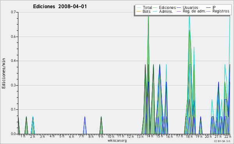Click the '9 h' x-axis label
The image size is (234, 144).
101,137
